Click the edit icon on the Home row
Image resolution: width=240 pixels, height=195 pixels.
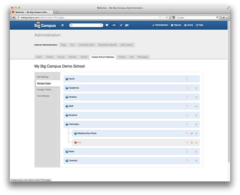pyautogui.click(x=187, y=79)
